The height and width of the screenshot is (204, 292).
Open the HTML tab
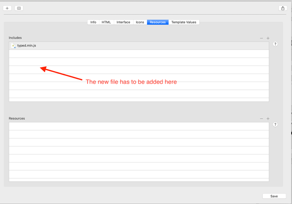pos(106,22)
